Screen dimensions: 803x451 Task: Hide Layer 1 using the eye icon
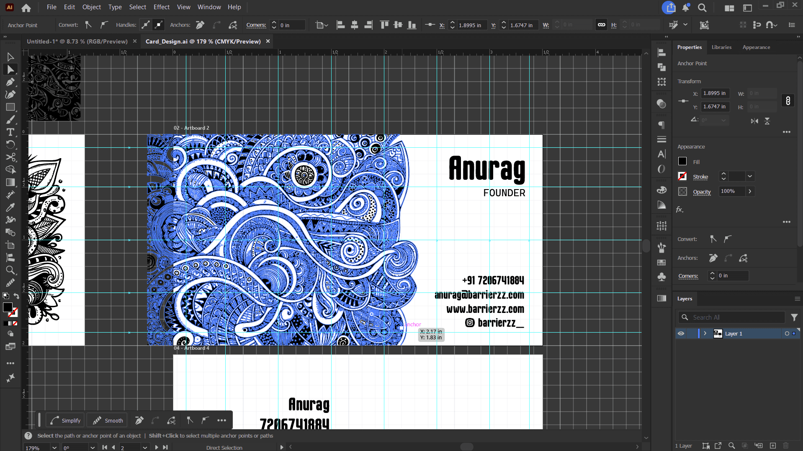pyautogui.click(x=681, y=333)
